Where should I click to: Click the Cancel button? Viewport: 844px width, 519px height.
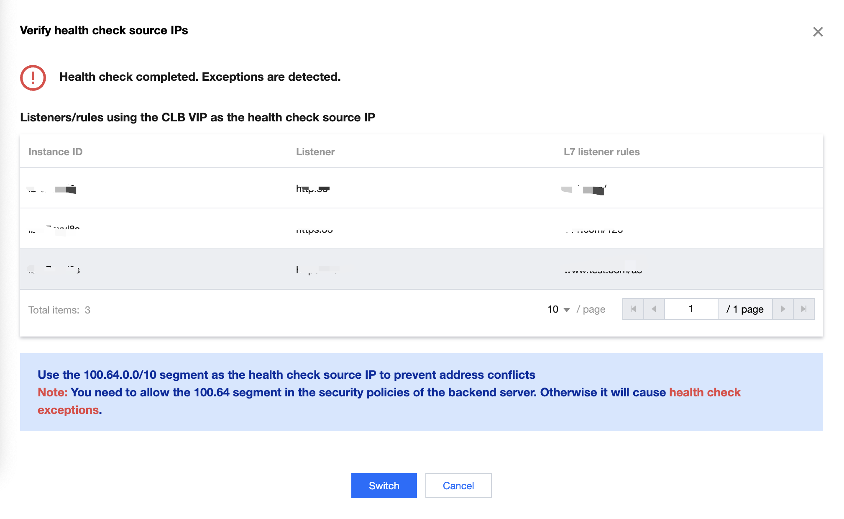[458, 486]
